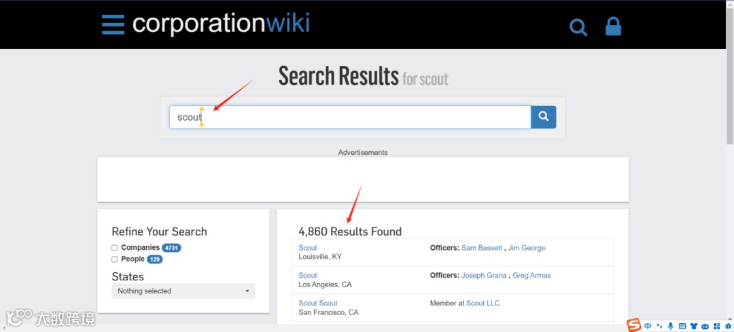Click the 4731 companies count badge
Viewport: 734px width, 332px height.
(x=171, y=248)
